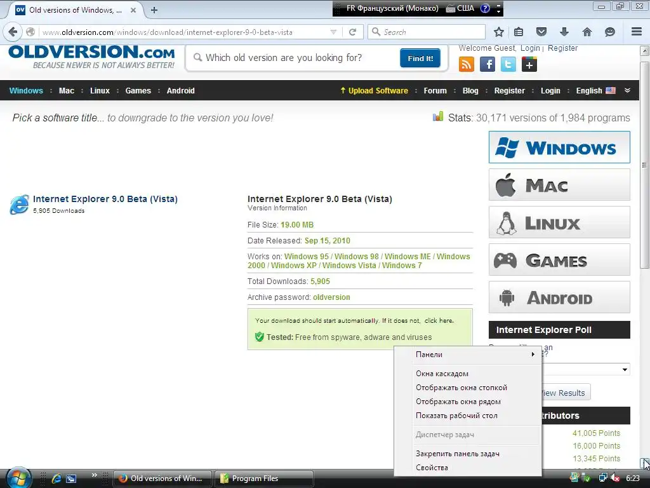Open the Twitter icon on OldVersion

pos(508,64)
